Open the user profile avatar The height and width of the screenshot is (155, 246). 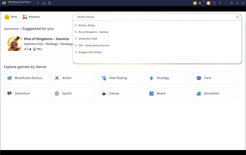[x=208, y=3]
